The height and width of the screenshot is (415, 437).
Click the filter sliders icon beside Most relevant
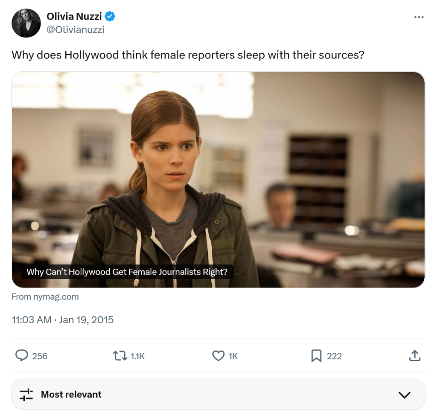(x=26, y=395)
